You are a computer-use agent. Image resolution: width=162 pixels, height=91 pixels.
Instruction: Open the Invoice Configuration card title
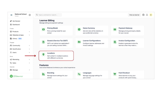[x=127, y=40]
